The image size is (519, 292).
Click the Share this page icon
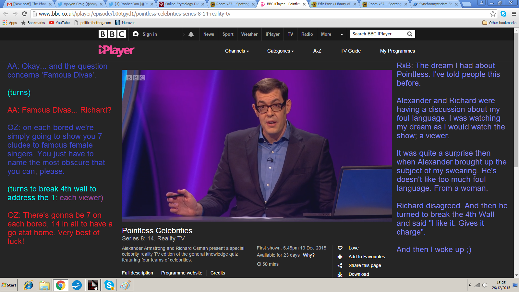[340, 265]
